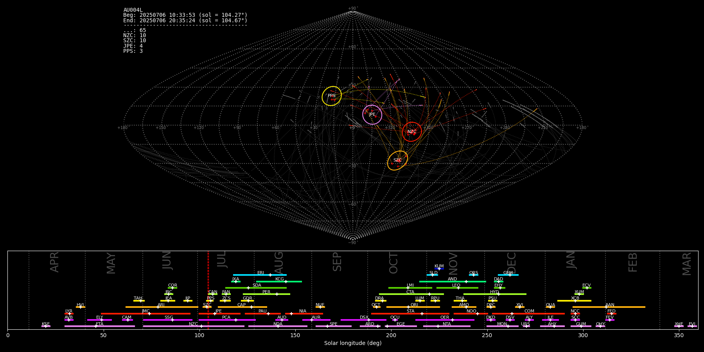Screen dimensions: 704x352
Task: Click the 'PPS: 3' legend count
Action: tap(133, 51)
